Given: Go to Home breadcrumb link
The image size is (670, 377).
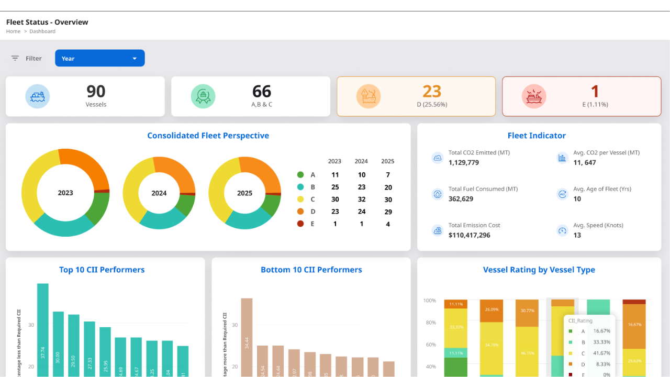Looking at the screenshot, I should point(13,31).
